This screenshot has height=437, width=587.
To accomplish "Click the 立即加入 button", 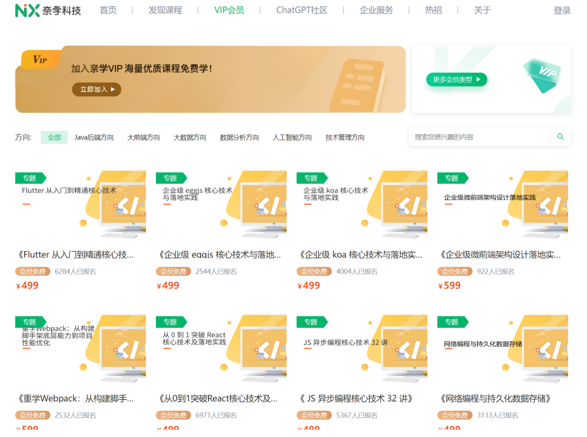I will point(96,90).
